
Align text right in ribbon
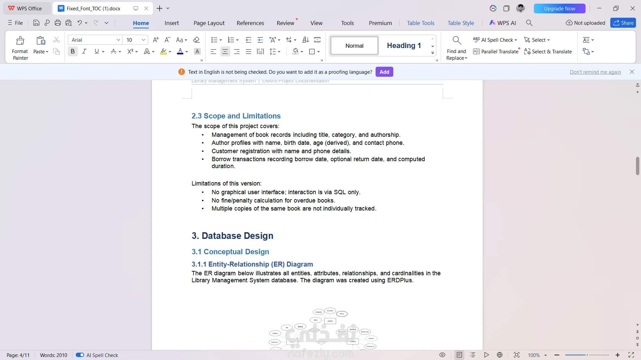(x=237, y=51)
